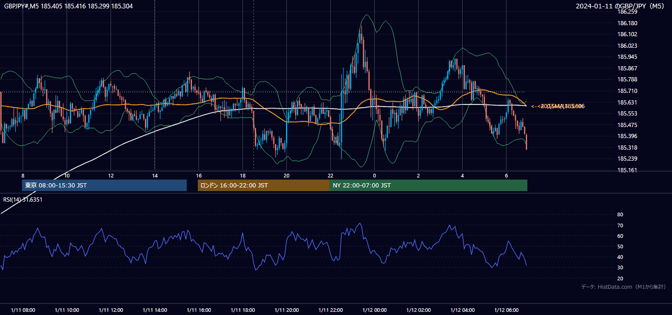This screenshot has width=672, height=315.
Task: Select the 東京 08:00-15:30 JST session bar
Action: [x=104, y=185]
